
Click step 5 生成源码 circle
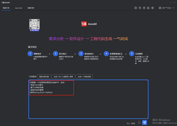click(132, 54)
